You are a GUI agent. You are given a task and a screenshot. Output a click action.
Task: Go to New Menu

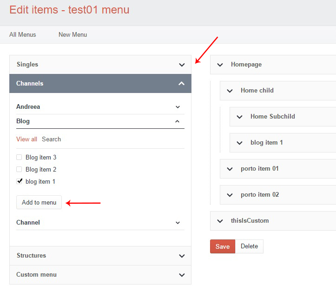point(72,35)
